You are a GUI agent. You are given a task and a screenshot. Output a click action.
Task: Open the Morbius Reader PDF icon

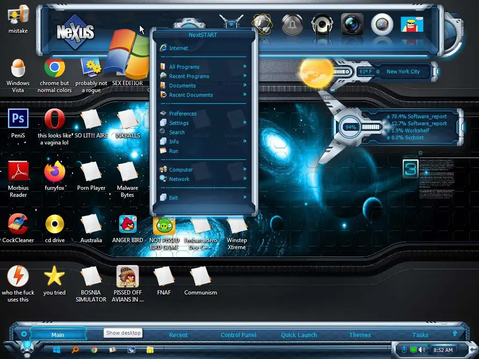pyautogui.click(x=18, y=171)
